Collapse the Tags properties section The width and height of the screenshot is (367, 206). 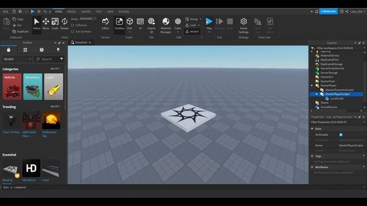(312, 156)
